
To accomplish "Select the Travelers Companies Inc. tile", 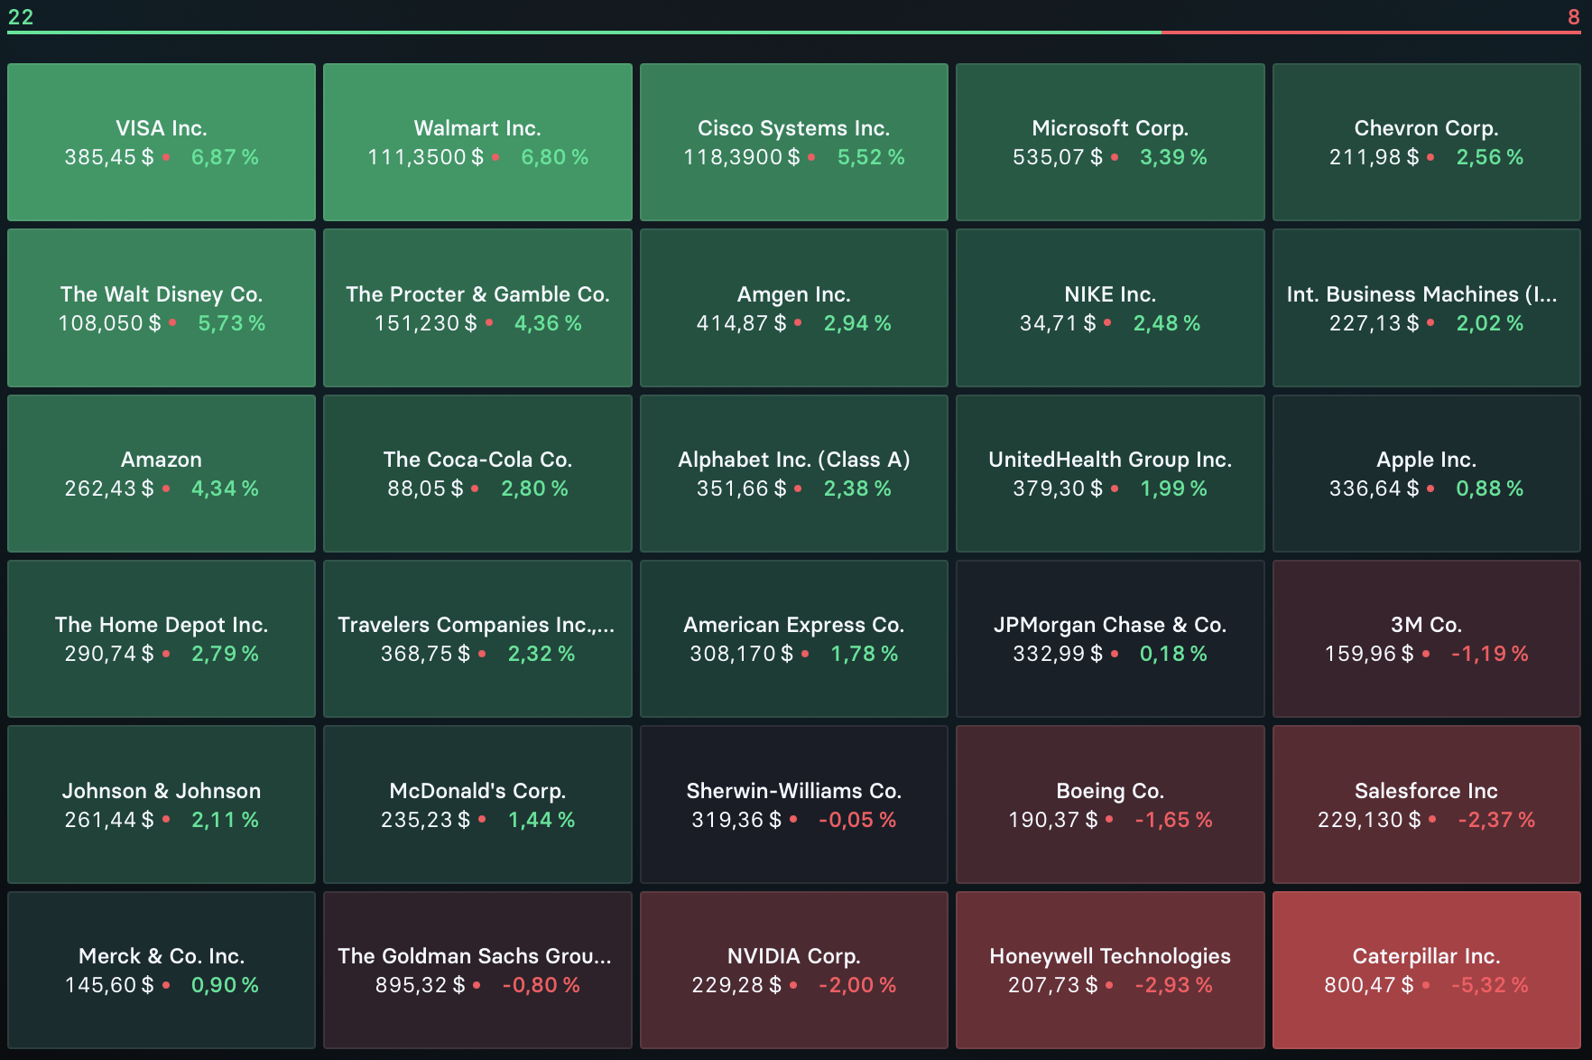I will [477, 638].
